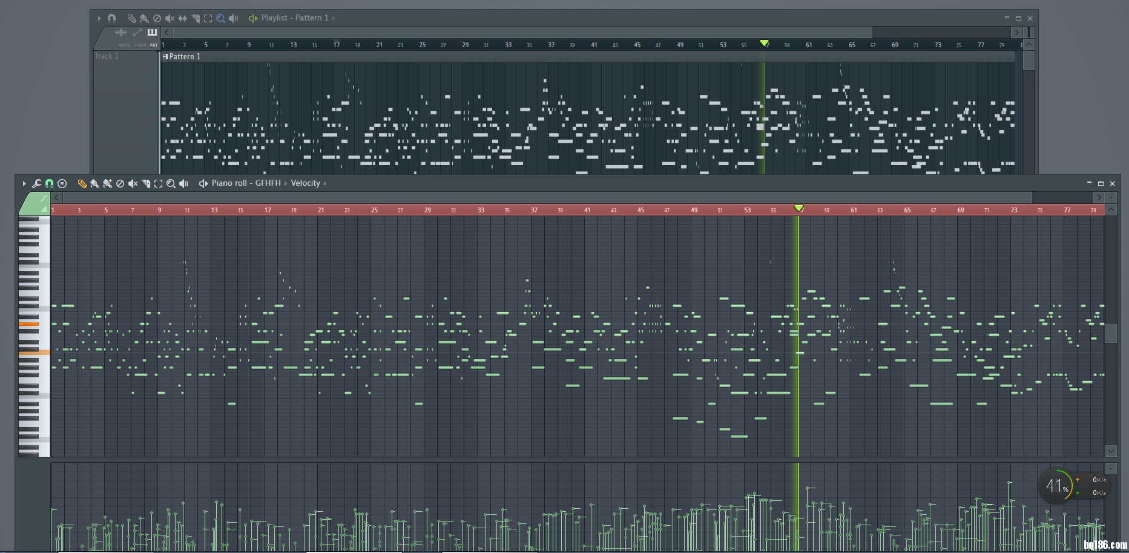
Task: Select Playlist draw pencil tool
Action: coord(131,18)
